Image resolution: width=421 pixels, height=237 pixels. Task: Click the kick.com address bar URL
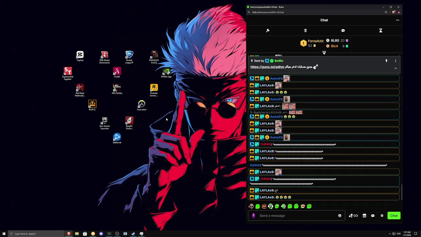pos(268,12)
